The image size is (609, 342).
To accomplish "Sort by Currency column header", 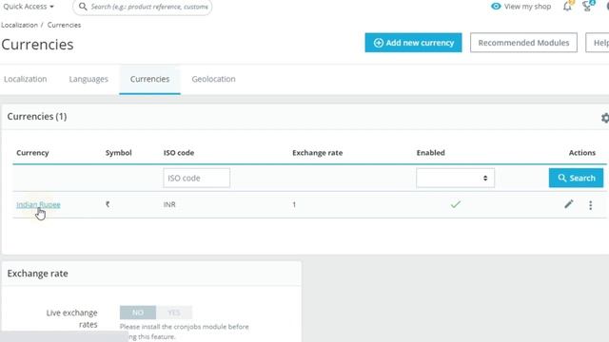I will tap(32, 153).
